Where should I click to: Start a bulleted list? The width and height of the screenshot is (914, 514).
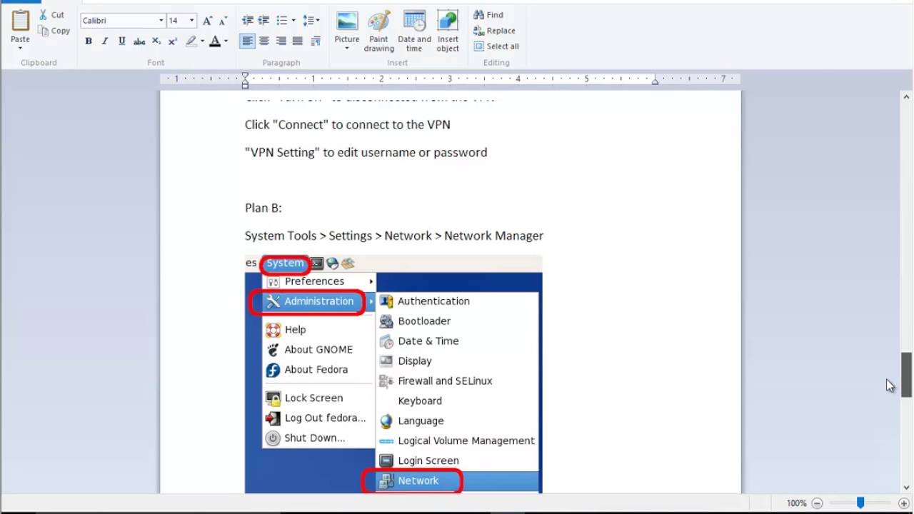(x=282, y=21)
